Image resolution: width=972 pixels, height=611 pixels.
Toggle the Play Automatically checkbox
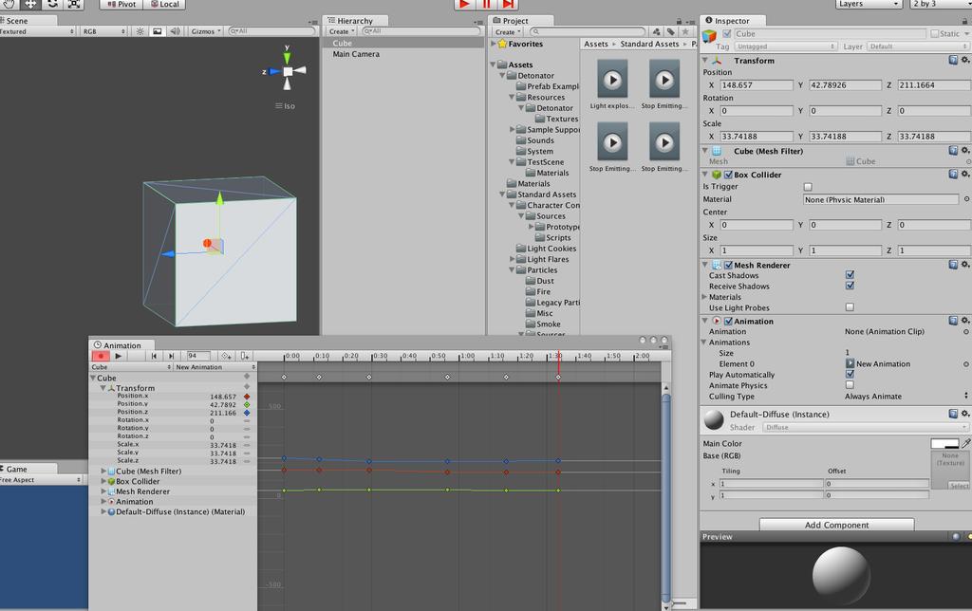[850, 374]
